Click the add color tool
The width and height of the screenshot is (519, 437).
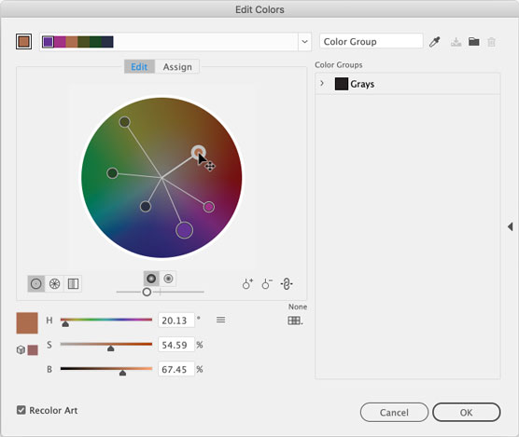click(x=247, y=284)
